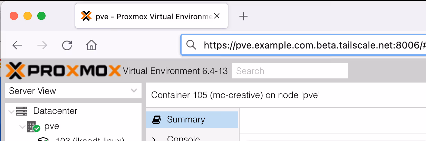Click the browser forward arrow
This screenshot has width=426, height=141.
[42, 45]
